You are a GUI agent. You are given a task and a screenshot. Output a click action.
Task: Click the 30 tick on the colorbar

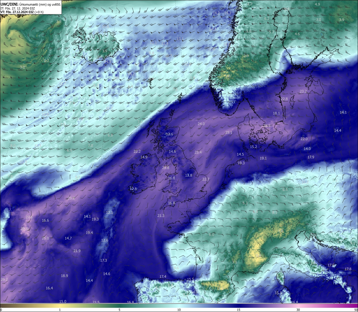point(298,310)
